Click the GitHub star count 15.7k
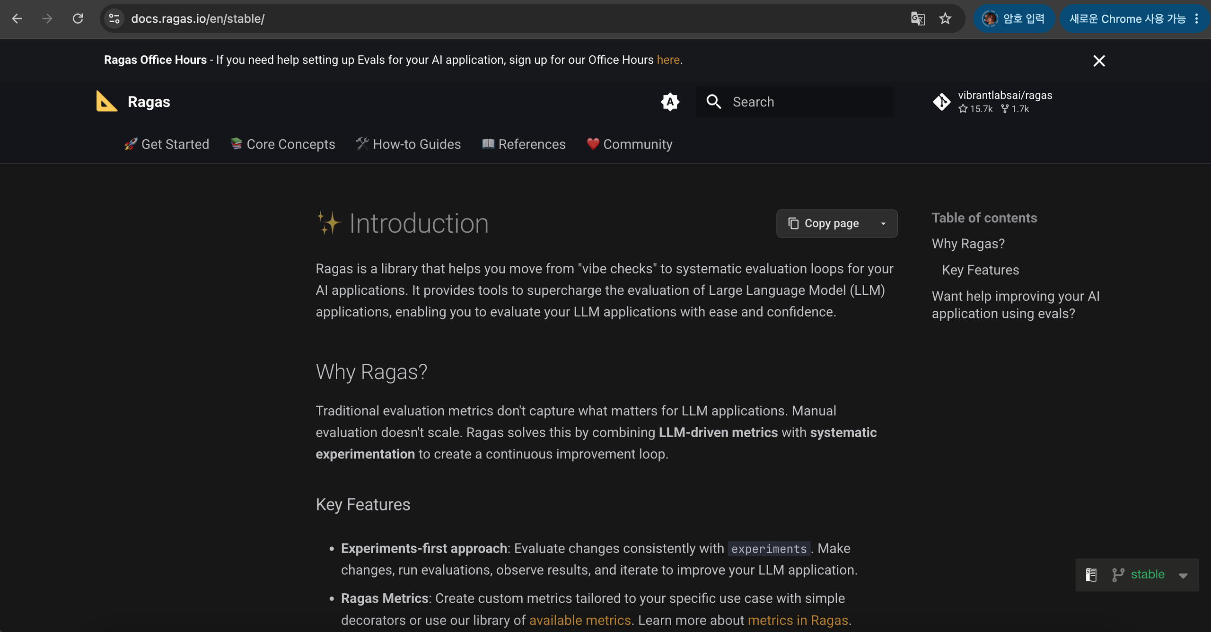The image size is (1211, 632). pyautogui.click(x=975, y=109)
